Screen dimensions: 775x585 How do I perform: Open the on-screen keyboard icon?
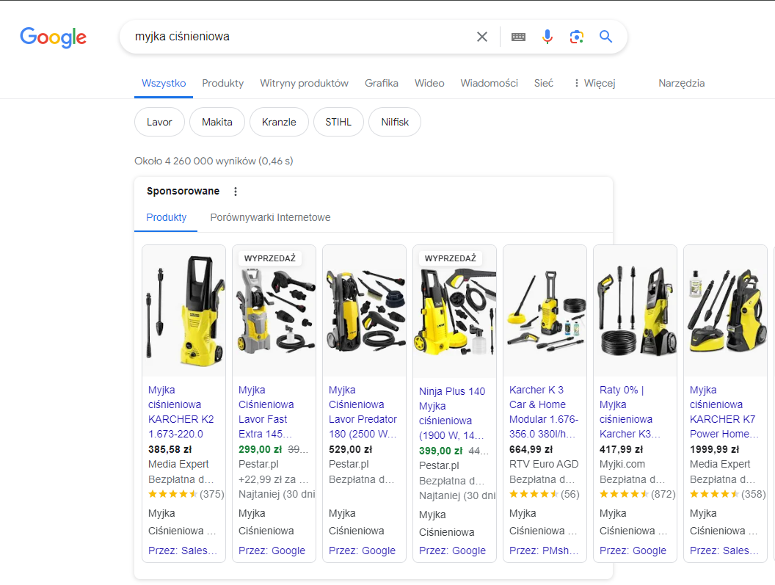518,37
